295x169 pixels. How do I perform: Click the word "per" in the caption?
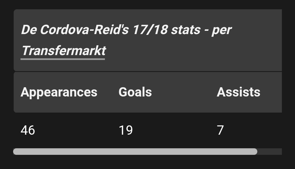coord(221,30)
